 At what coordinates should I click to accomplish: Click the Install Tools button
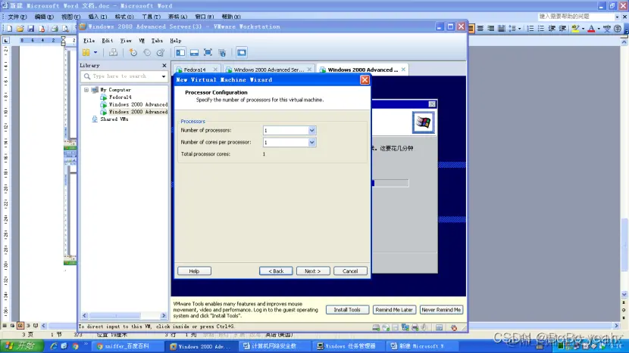coord(347,310)
